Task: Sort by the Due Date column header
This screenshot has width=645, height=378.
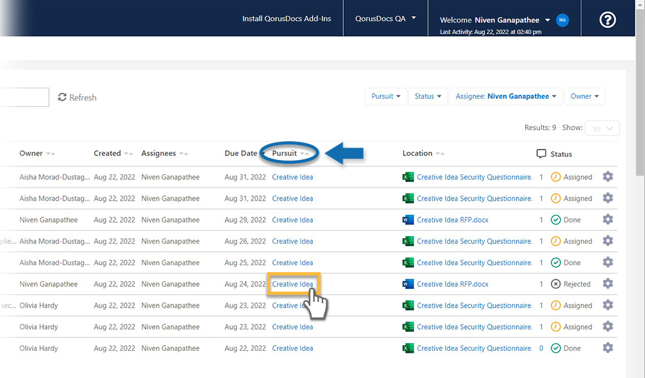Action: pos(241,154)
